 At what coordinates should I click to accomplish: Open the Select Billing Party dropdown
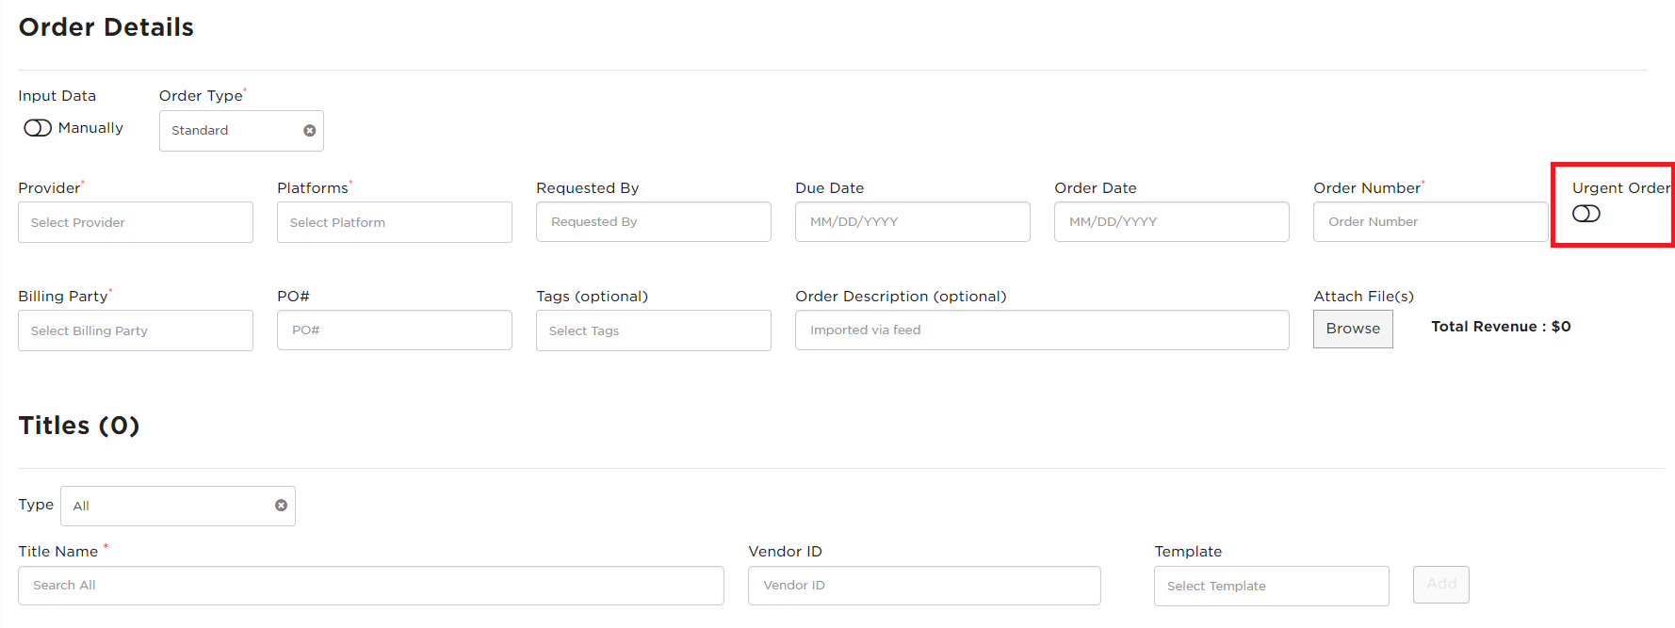(136, 330)
